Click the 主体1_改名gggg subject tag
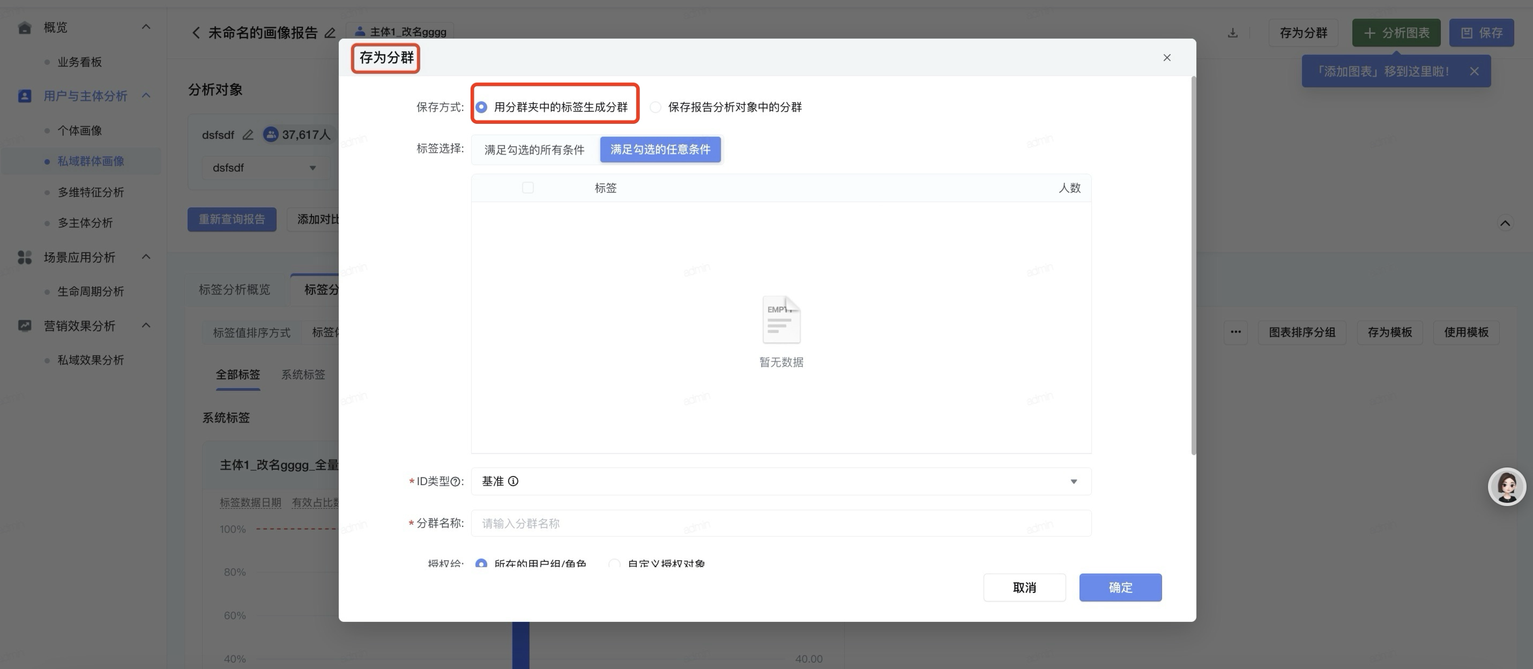 pos(400,32)
